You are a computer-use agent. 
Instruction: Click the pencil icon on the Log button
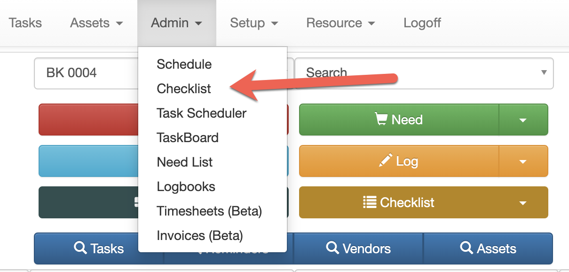386,161
